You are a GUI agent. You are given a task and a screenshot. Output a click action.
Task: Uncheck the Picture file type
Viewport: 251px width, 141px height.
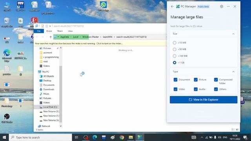click(x=196, y=80)
